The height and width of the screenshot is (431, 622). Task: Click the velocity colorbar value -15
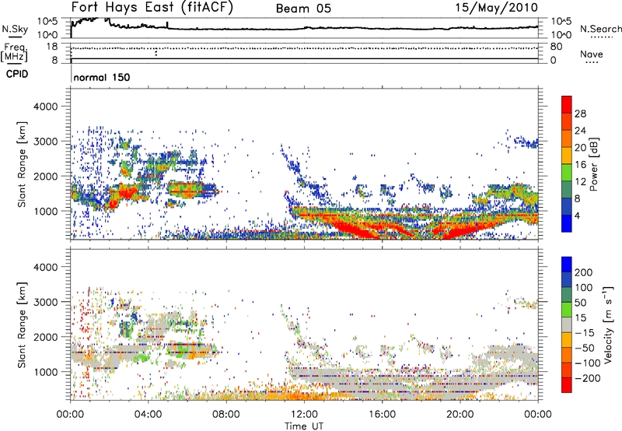(585, 332)
